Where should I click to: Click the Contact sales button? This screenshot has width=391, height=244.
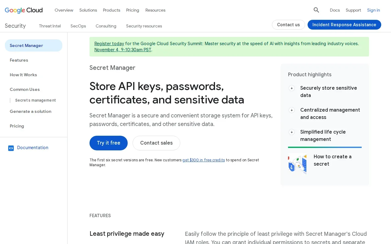pos(156,143)
